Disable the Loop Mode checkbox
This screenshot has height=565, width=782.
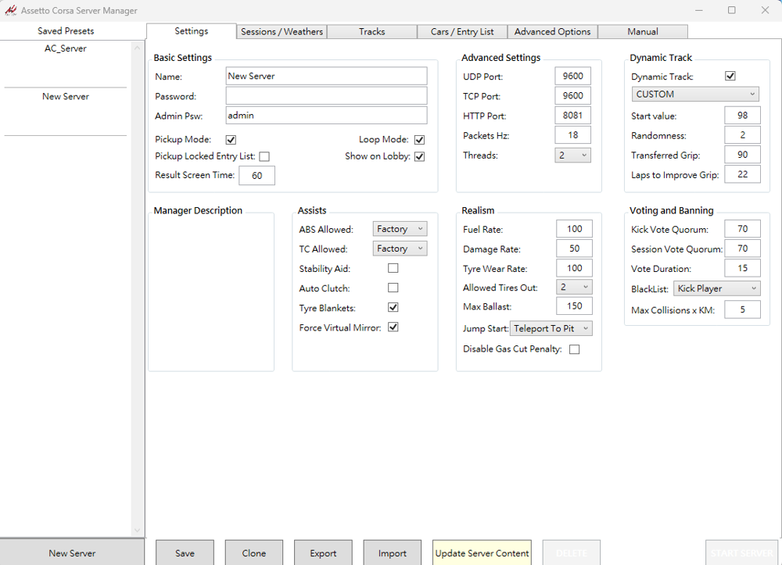419,140
